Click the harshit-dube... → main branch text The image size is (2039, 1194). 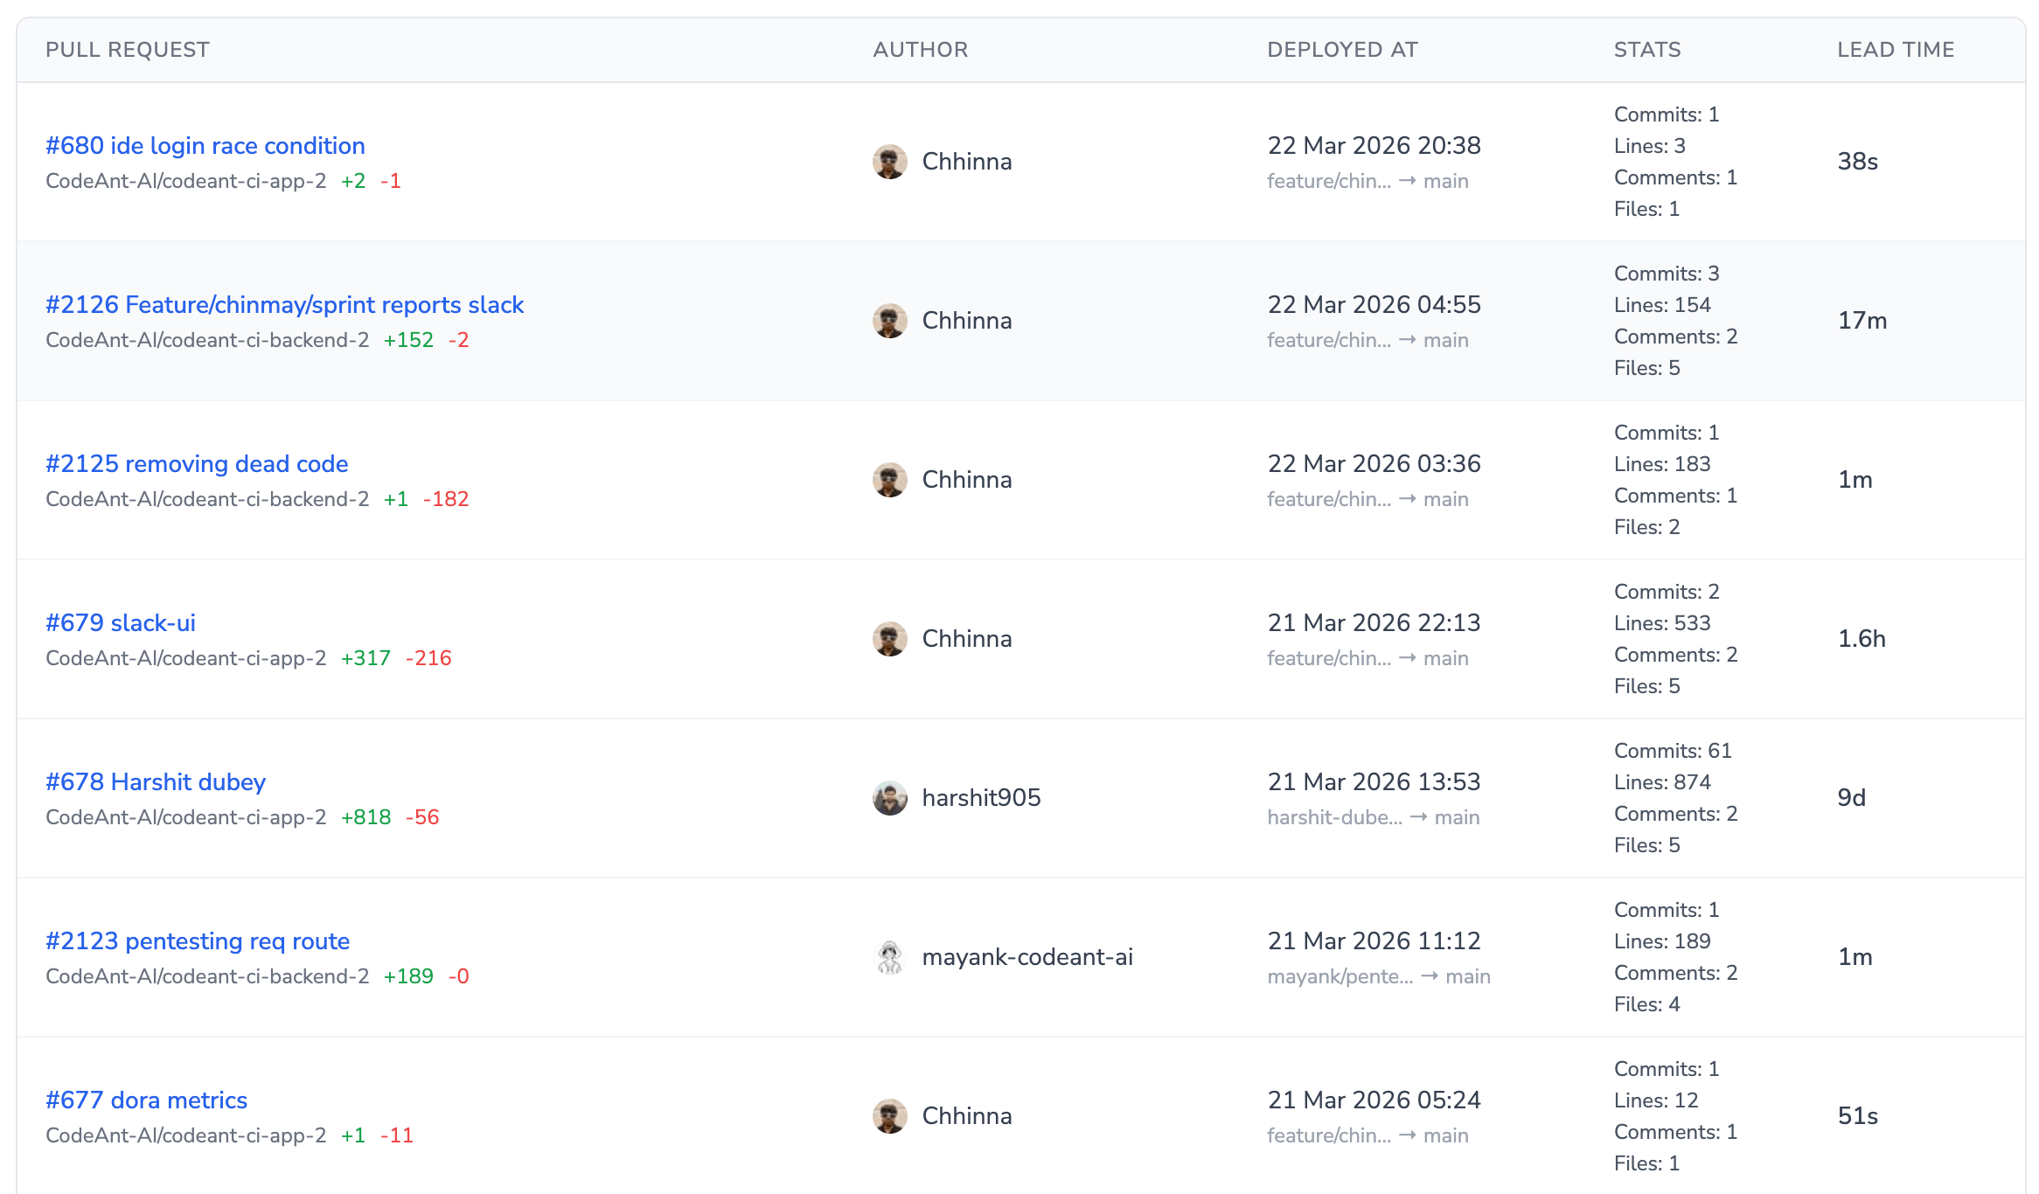[1374, 817]
